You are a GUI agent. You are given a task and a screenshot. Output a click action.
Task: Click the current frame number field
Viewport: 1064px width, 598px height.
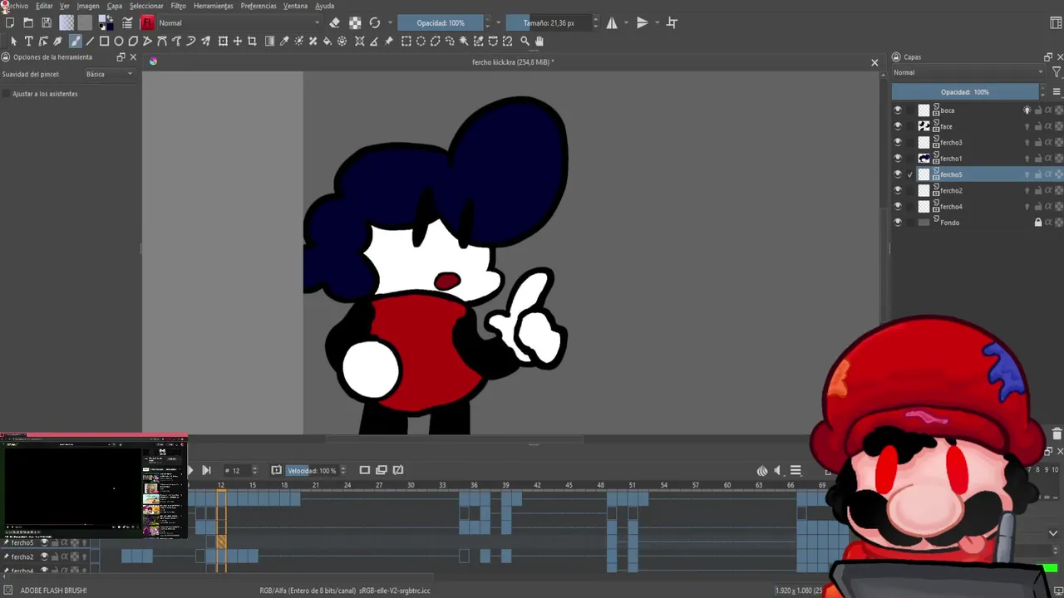(236, 471)
